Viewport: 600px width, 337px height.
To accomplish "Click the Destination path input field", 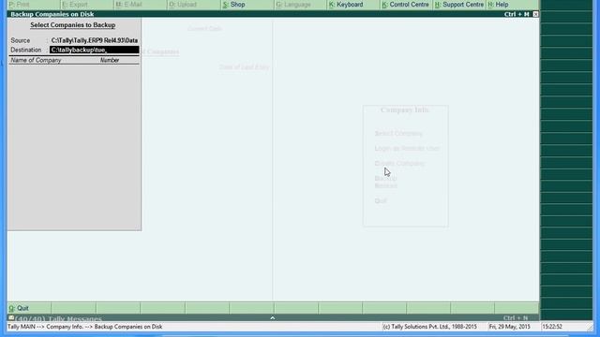I will point(94,50).
